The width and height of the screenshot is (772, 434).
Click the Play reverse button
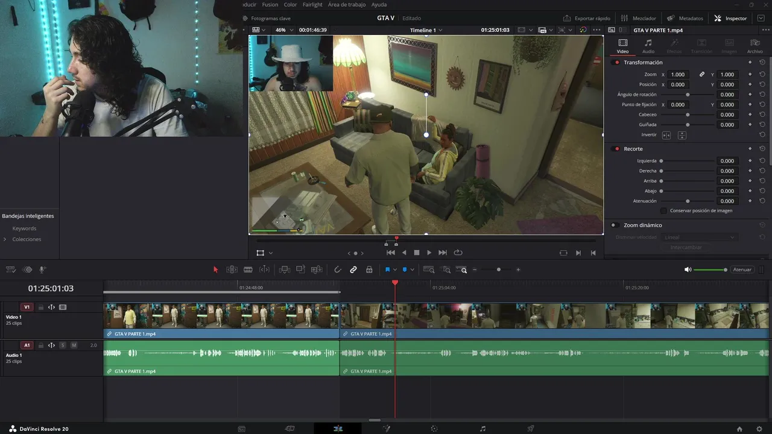tap(404, 253)
